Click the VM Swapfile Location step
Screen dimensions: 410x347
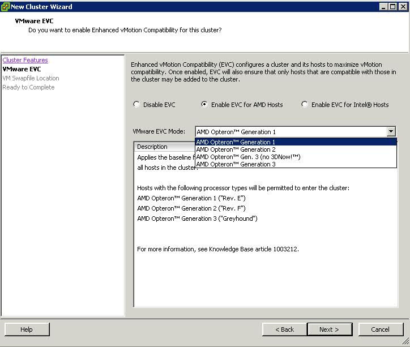pyautogui.click(x=31, y=78)
